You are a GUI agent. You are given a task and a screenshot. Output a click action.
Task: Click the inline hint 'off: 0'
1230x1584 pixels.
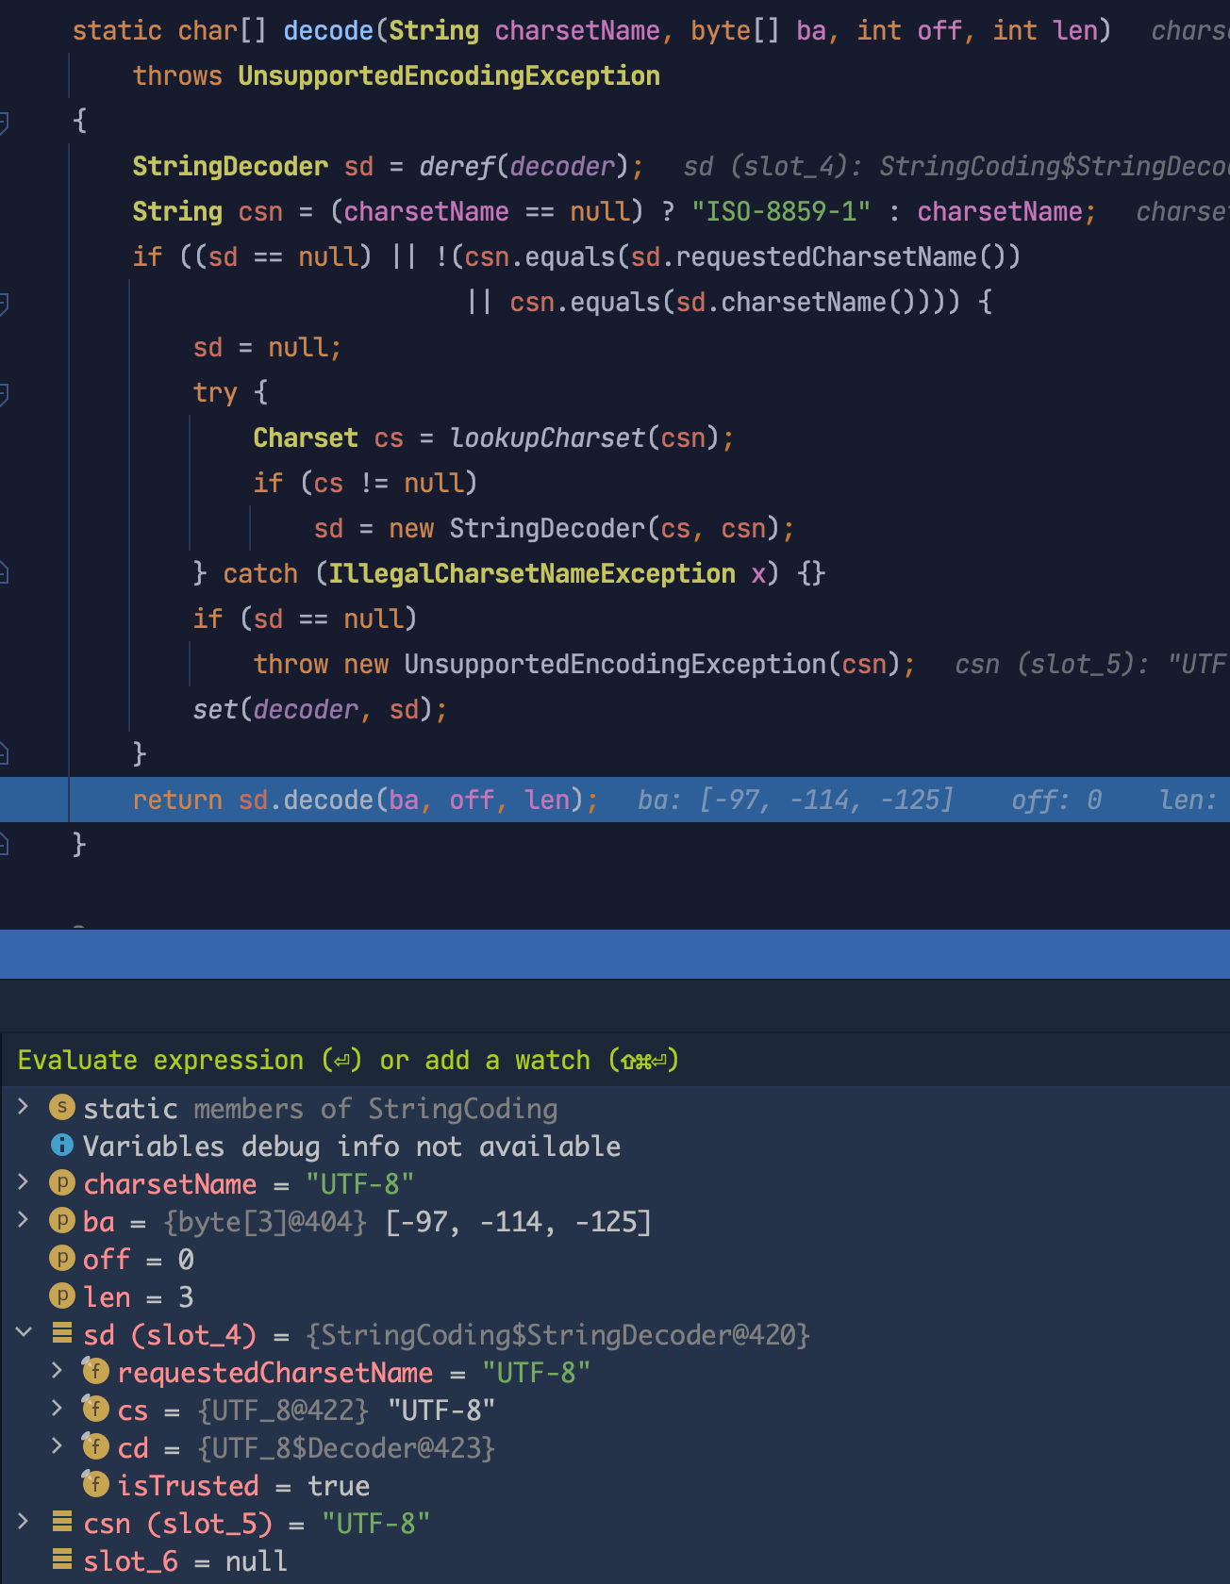(x=1056, y=800)
